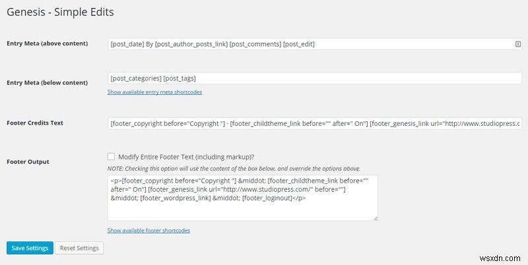Click the Reset Settings button
Image resolution: width=528 pixels, height=265 pixels.
(79, 248)
